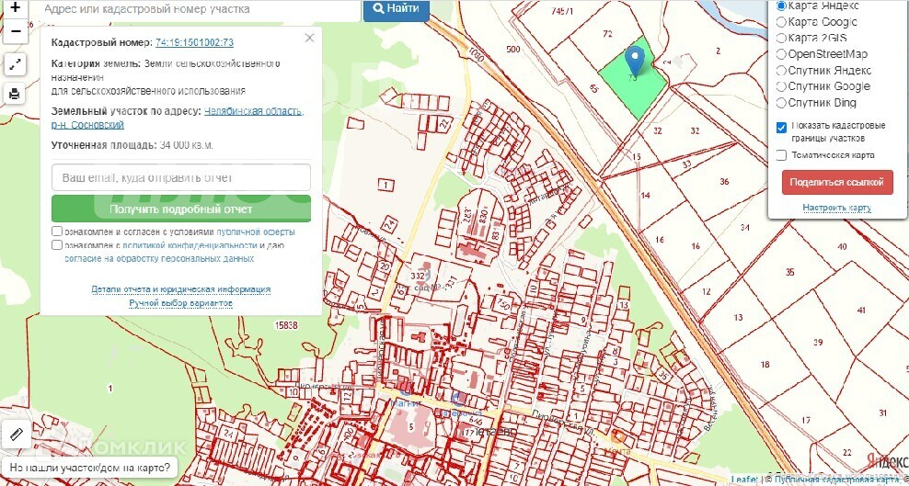Toggle fullscreen map view icon
The width and height of the screenshot is (909, 486).
[x=15, y=64]
